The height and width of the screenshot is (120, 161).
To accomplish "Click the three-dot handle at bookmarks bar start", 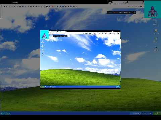I will coord(1,6).
